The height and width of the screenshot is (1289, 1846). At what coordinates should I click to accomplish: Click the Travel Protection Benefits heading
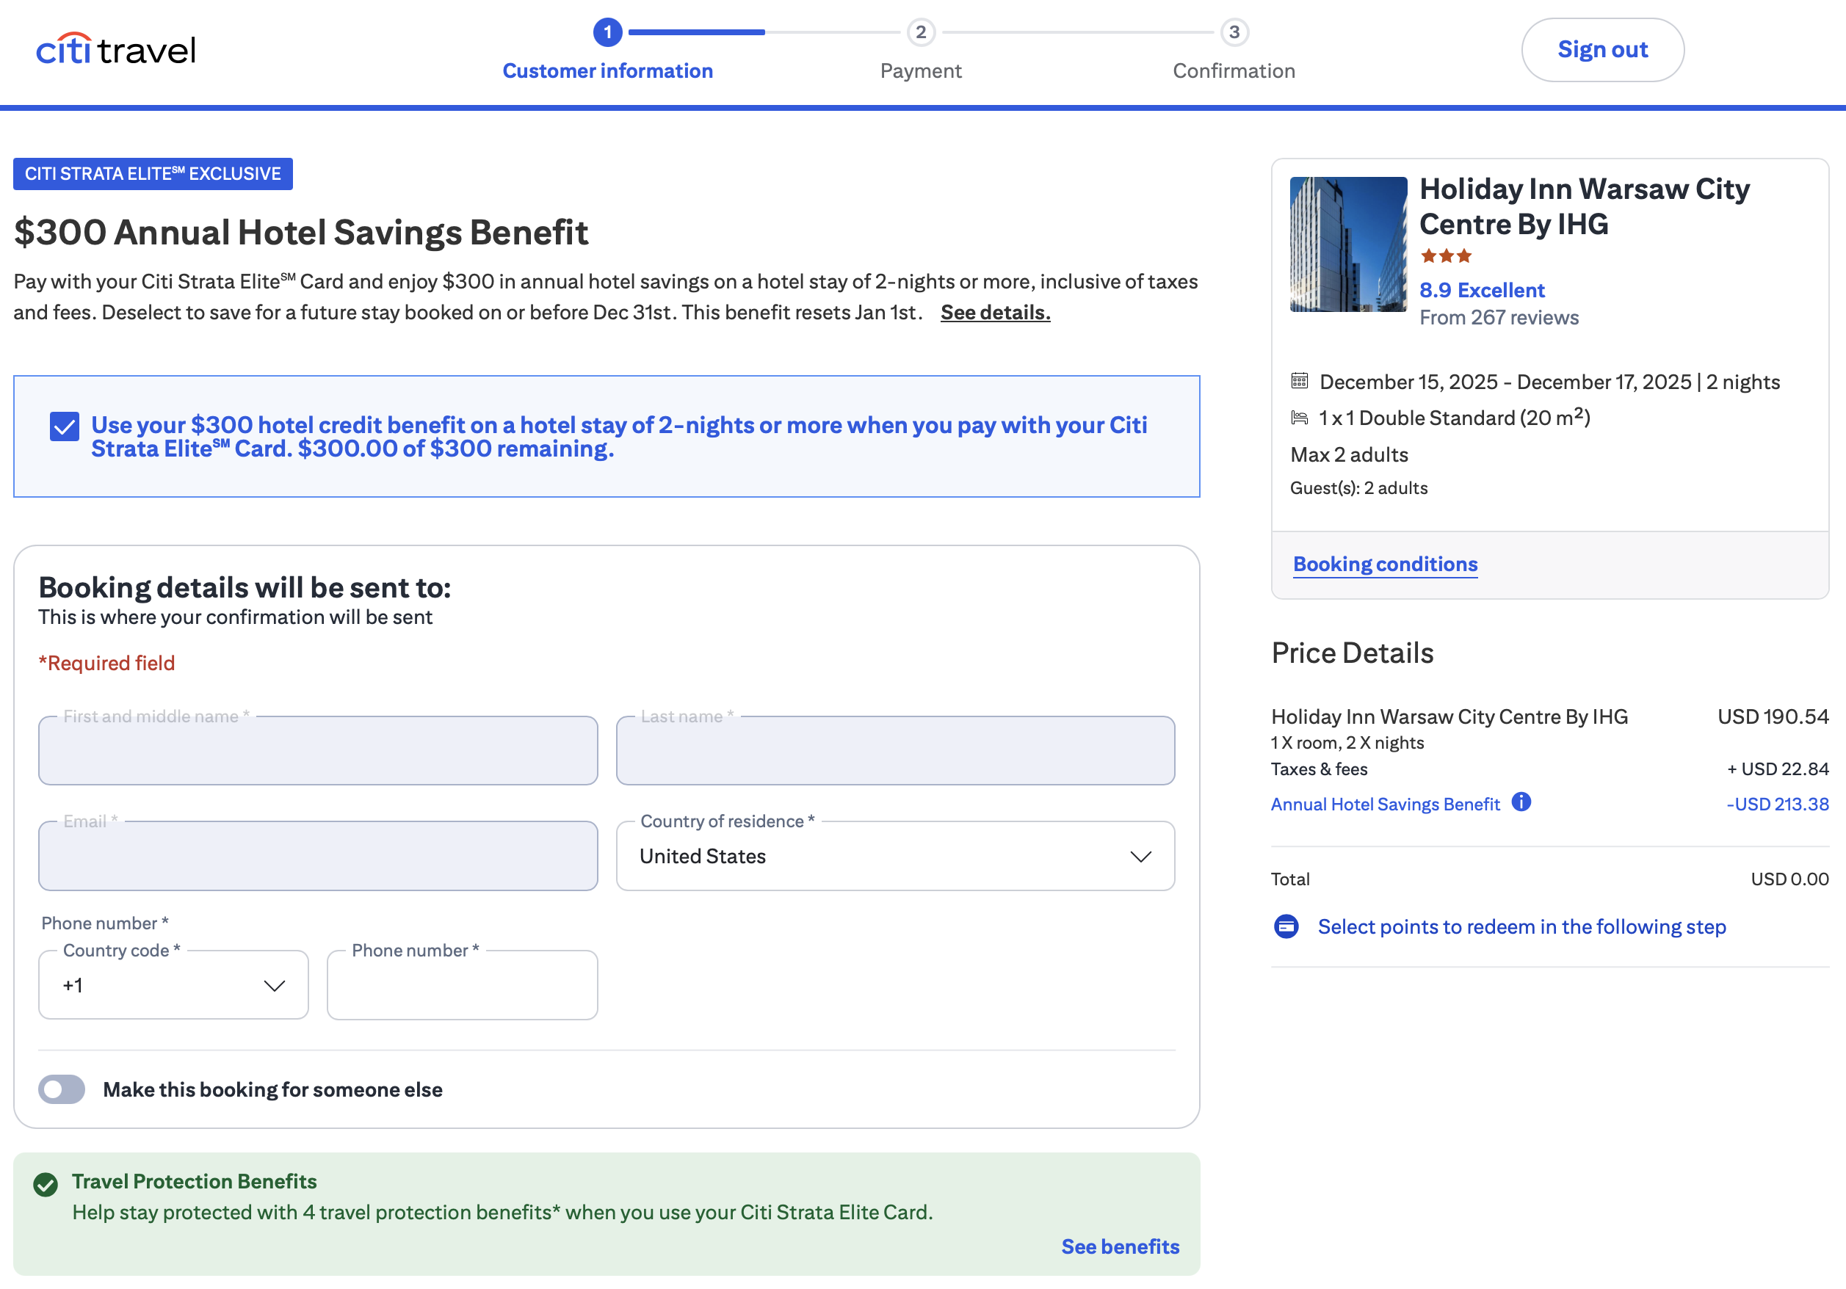[x=195, y=1181]
